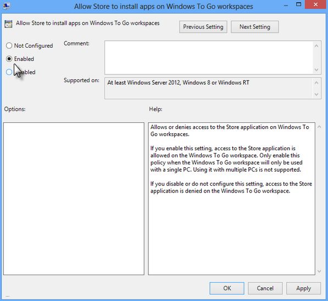Click the 'Supported on:' label
Image resolution: width=328 pixels, height=301 pixels.
pyautogui.click(x=81, y=81)
